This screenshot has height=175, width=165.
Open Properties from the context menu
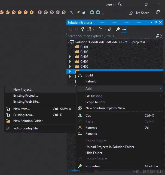point(120,166)
